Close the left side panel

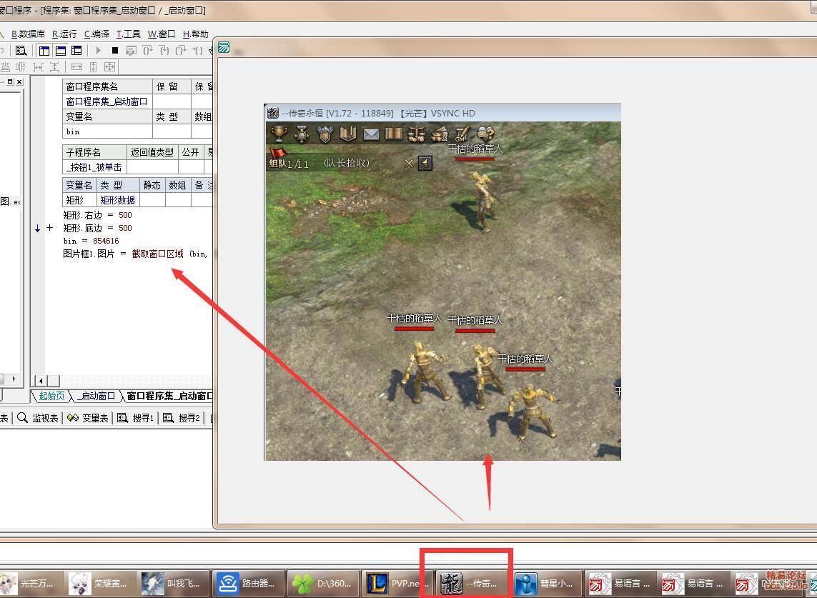[x=19, y=81]
